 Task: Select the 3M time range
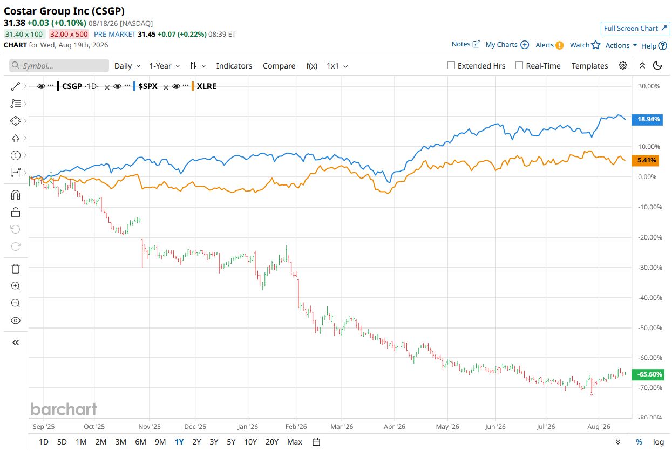(120, 442)
